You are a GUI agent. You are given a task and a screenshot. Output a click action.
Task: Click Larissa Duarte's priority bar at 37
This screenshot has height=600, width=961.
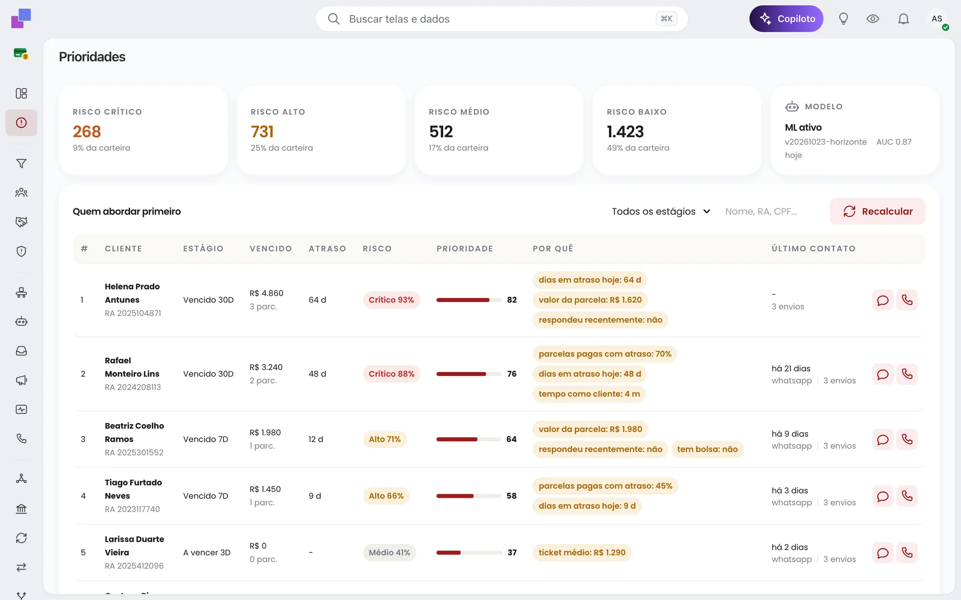468,552
